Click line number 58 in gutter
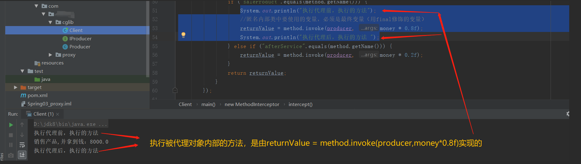The image size is (581, 164). [x=155, y=73]
